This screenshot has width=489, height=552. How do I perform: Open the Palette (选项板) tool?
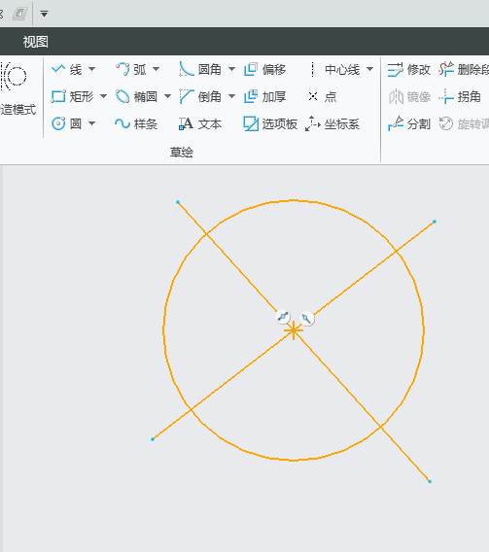[270, 123]
